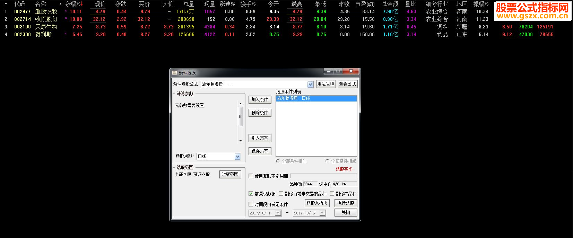Sort by 细分行业 column header

pyautogui.click(x=437, y=4)
